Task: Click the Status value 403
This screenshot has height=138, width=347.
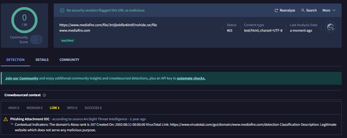Action: [x=229, y=30]
